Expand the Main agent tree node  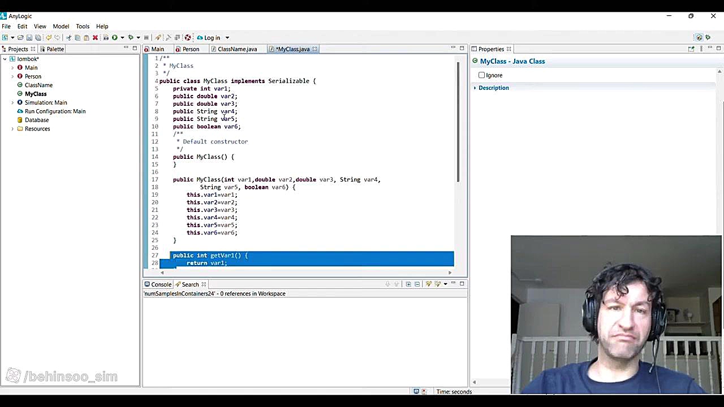pyautogui.click(x=12, y=68)
